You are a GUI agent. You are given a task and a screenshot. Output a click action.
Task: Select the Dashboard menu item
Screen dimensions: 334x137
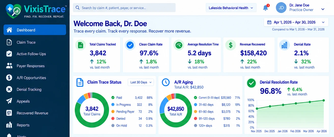[35, 30]
